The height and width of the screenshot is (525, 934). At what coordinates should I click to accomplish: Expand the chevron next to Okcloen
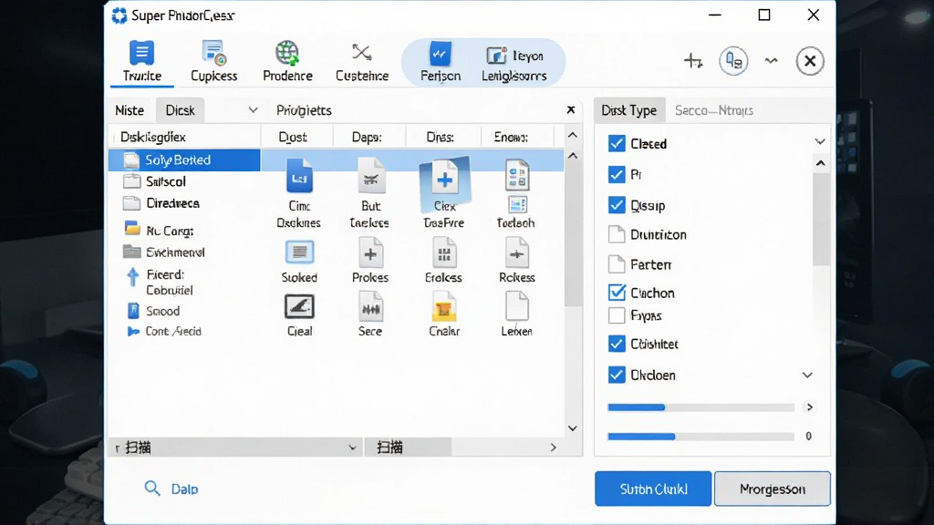pyautogui.click(x=807, y=375)
